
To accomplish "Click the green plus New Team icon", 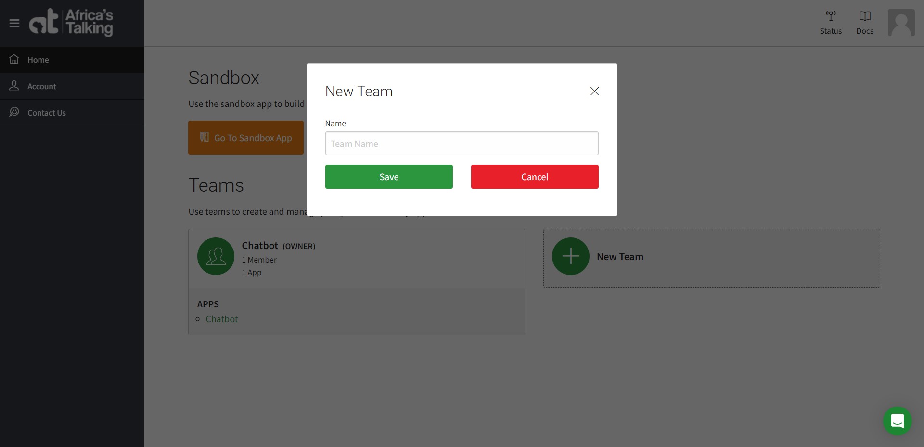I will (x=570, y=256).
